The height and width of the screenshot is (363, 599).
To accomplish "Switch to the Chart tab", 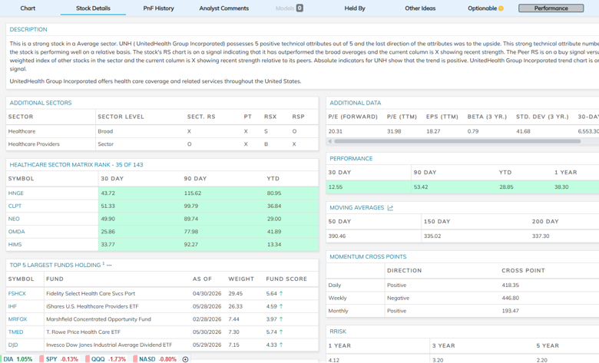I will 28,8.
